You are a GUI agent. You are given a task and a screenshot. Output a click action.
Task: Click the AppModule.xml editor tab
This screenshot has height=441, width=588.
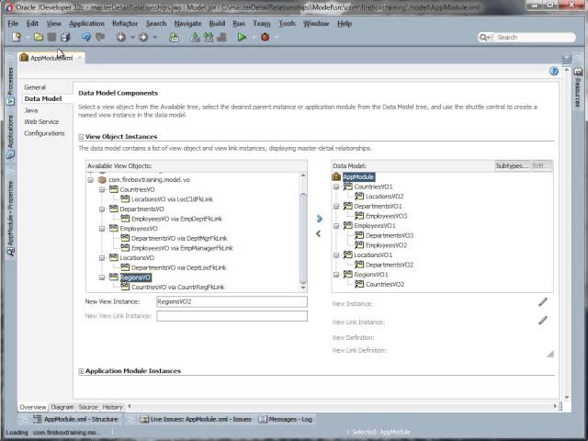coord(51,58)
